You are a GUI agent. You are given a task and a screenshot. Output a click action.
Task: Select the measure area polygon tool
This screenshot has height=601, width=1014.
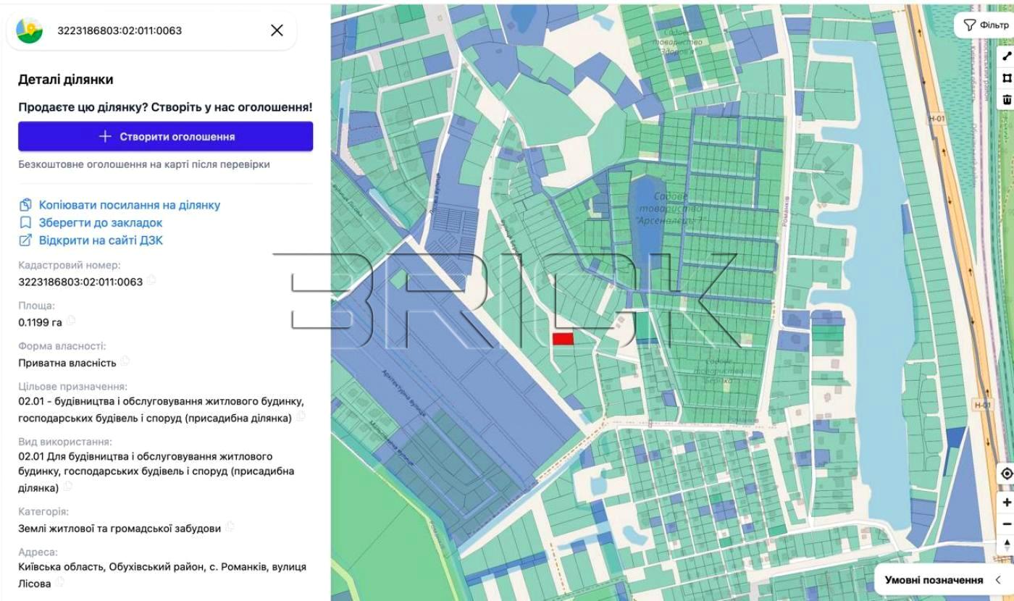click(x=1007, y=77)
